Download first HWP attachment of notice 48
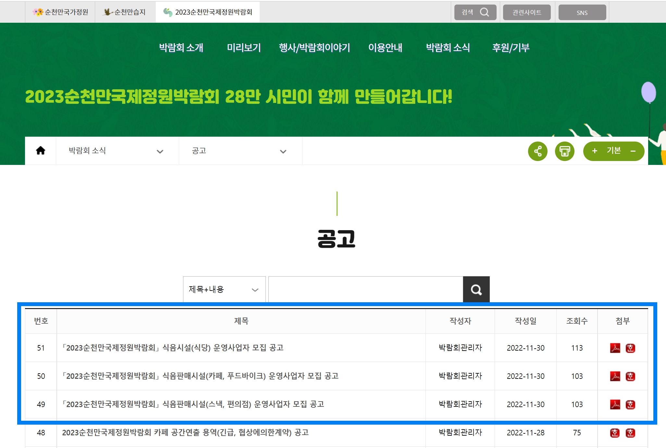The width and height of the screenshot is (666, 448). 615,433
